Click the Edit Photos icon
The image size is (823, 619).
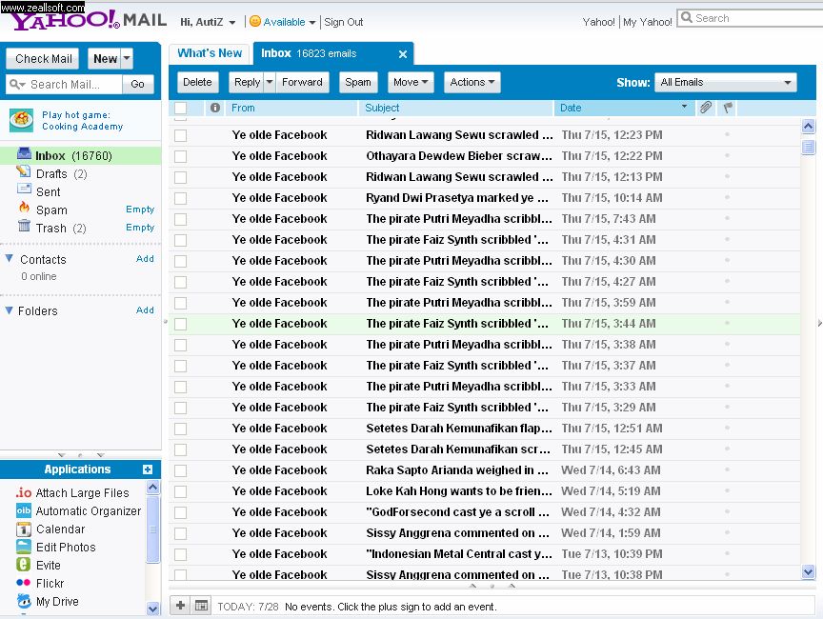click(24, 547)
